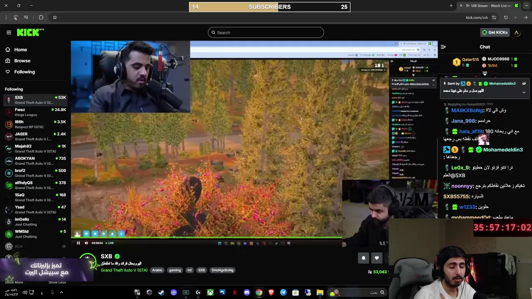Open Steam from the taskbar
The width and height of the screenshot is (532, 299).
(161, 292)
